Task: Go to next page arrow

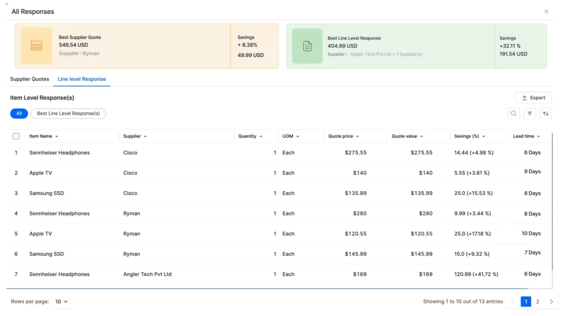Action: coord(551,302)
